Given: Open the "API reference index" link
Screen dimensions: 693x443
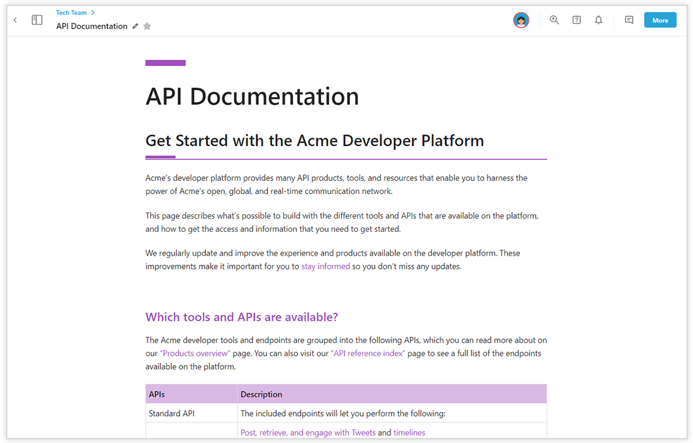Looking at the screenshot, I should tap(368, 353).
